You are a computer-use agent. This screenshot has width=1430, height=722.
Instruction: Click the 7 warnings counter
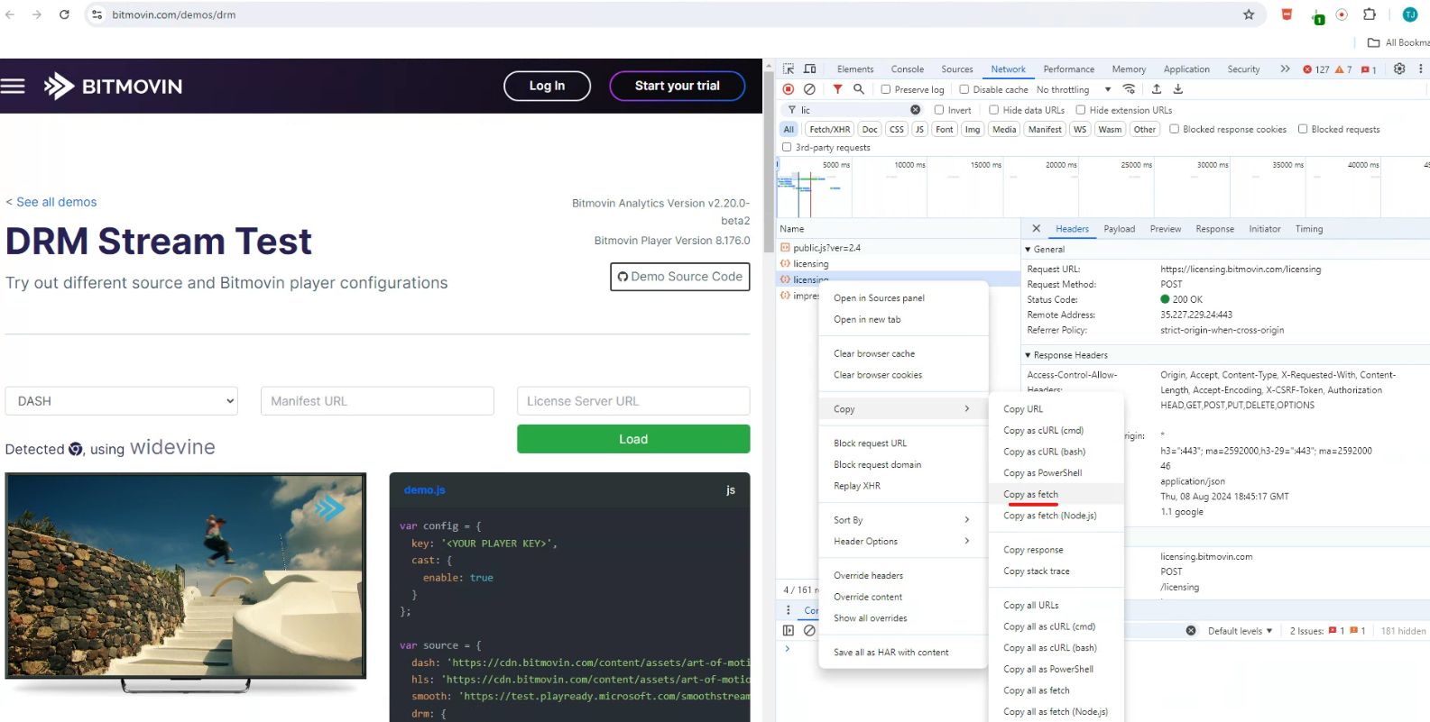(1343, 69)
